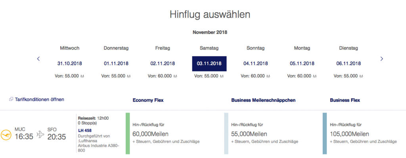Select Dienstag 06.11.2018 date tab
Image resolution: width=406 pixels, height=158 pixels.
[x=349, y=63]
